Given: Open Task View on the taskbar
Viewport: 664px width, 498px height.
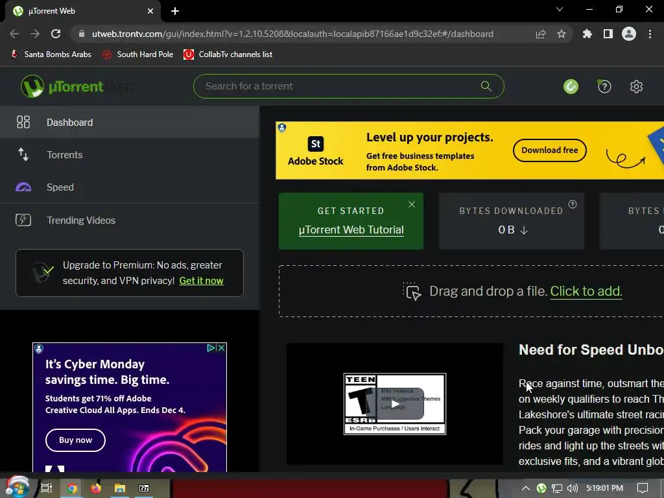Looking at the screenshot, I should pyautogui.click(x=47, y=488).
